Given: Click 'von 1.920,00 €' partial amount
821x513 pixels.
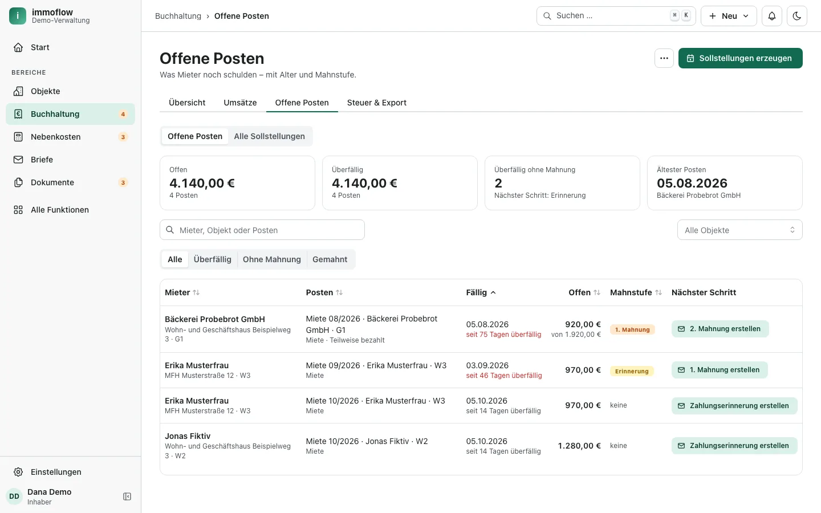Looking at the screenshot, I should [x=576, y=335].
